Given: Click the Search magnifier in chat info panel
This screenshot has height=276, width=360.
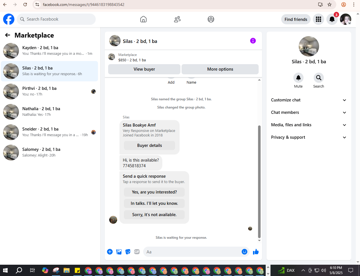Looking at the screenshot, I should pyautogui.click(x=319, y=78).
